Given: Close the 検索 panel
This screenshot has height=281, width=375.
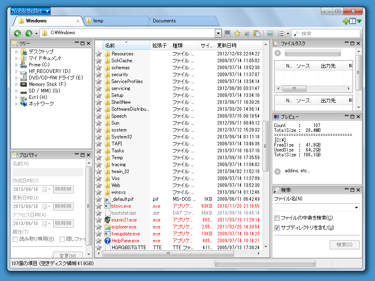Looking at the screenshot, I should [x=358, y=190].
